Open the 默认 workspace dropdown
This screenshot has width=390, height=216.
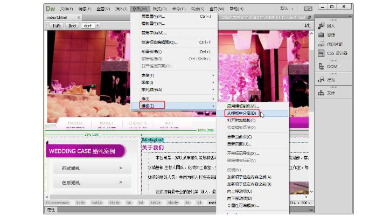[x=286, y=9]
